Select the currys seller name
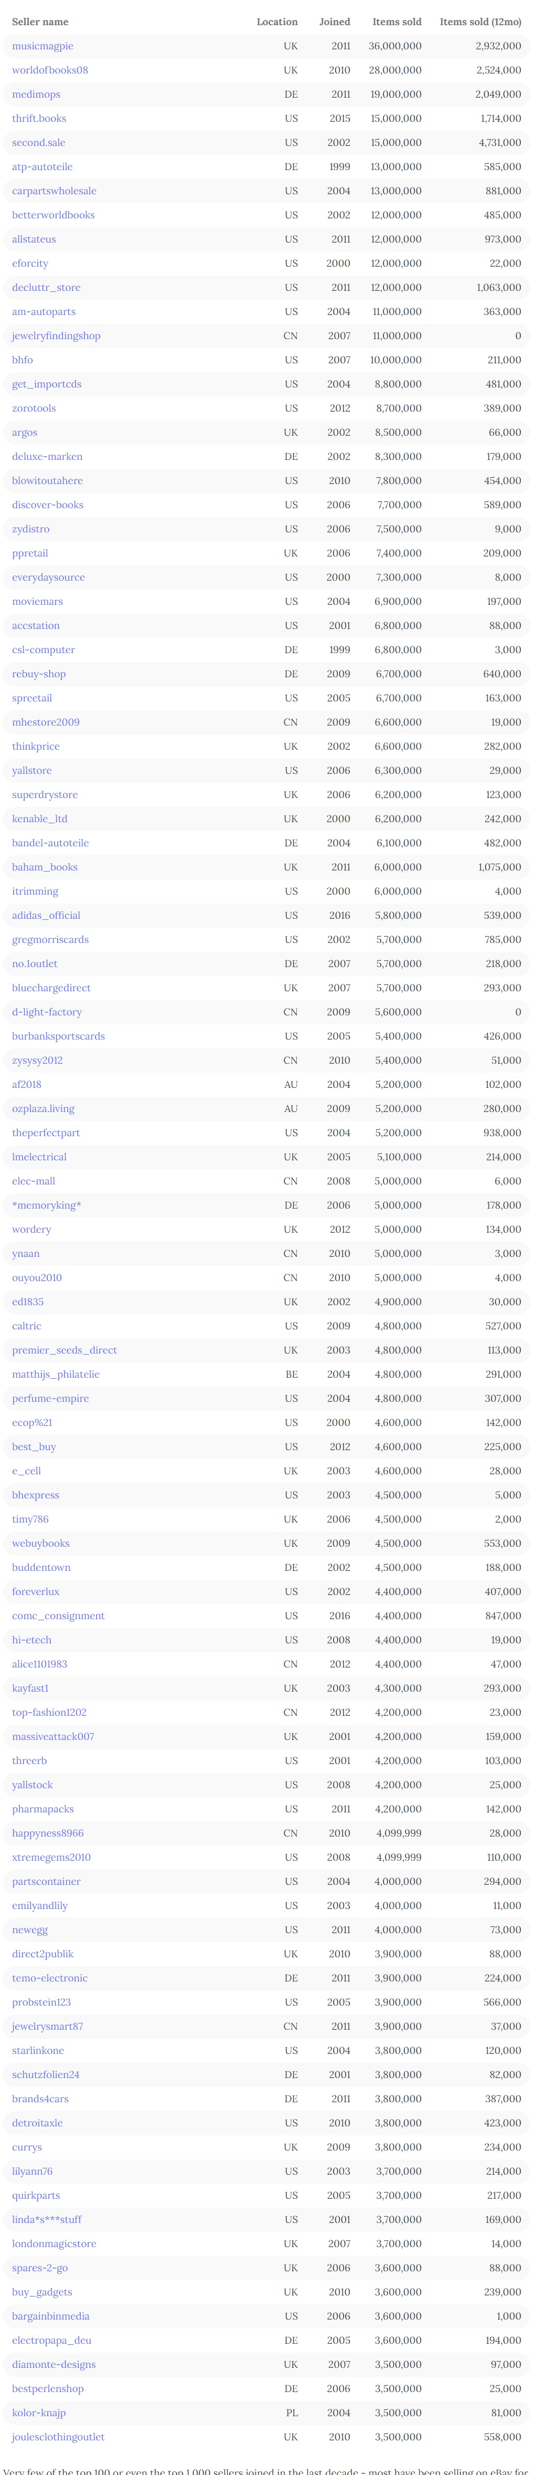Viewport: 535px width, 2475px height. click(27, 2146)
